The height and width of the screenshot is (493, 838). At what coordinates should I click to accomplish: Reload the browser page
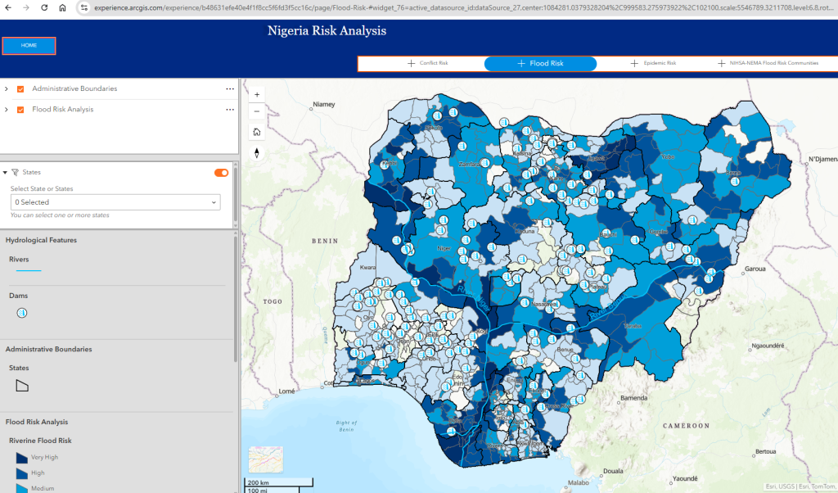(x=44, y=7)
